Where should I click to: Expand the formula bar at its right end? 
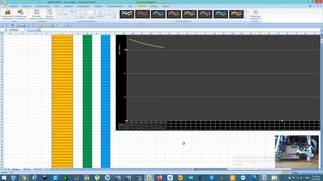[321, 30]
